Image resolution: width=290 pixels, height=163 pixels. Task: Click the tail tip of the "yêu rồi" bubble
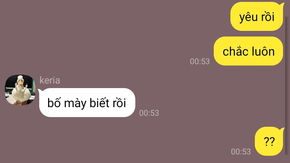tap(284, 4)
